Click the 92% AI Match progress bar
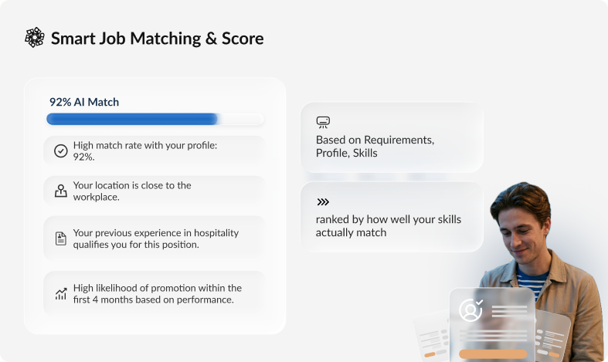The image size is (608, 362). tap(155, 119)
